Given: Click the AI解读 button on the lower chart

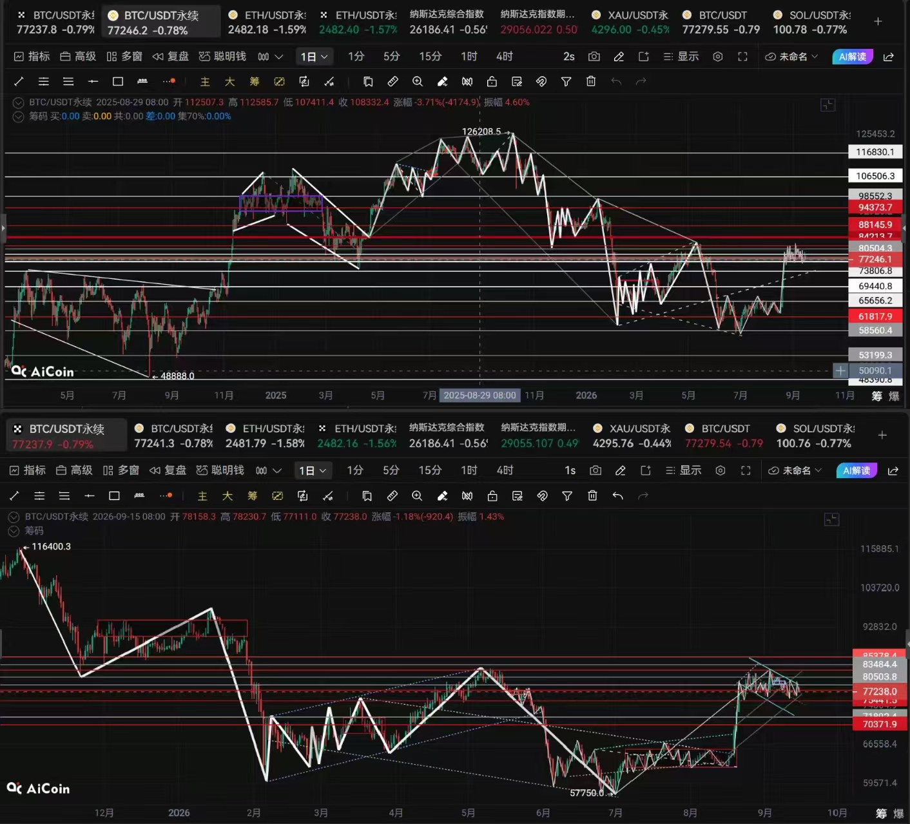Looking at the screenshot, I should [857, 471].
